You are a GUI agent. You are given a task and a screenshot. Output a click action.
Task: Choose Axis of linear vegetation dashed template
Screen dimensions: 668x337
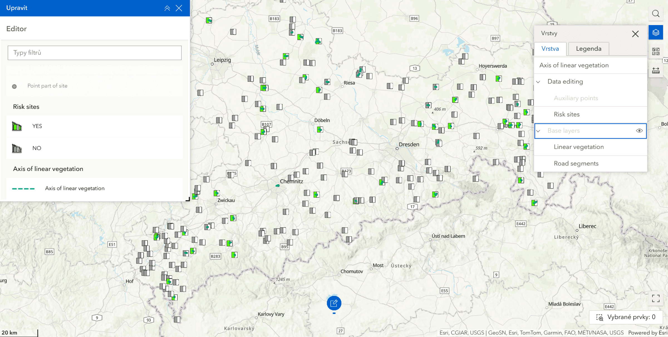pos(95,189)
